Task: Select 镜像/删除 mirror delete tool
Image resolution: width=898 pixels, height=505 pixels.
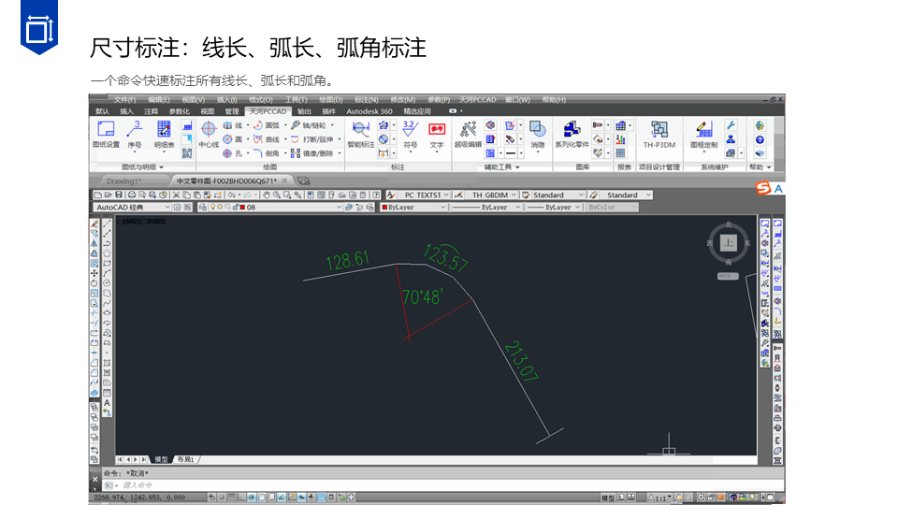Action: click(x=312, y=153)
